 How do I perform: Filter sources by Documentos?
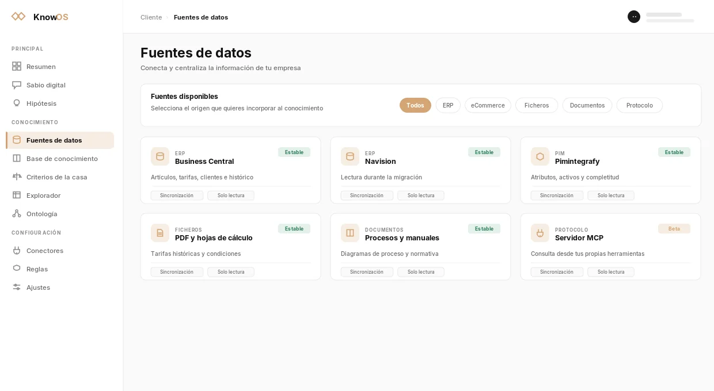point(587,105)
